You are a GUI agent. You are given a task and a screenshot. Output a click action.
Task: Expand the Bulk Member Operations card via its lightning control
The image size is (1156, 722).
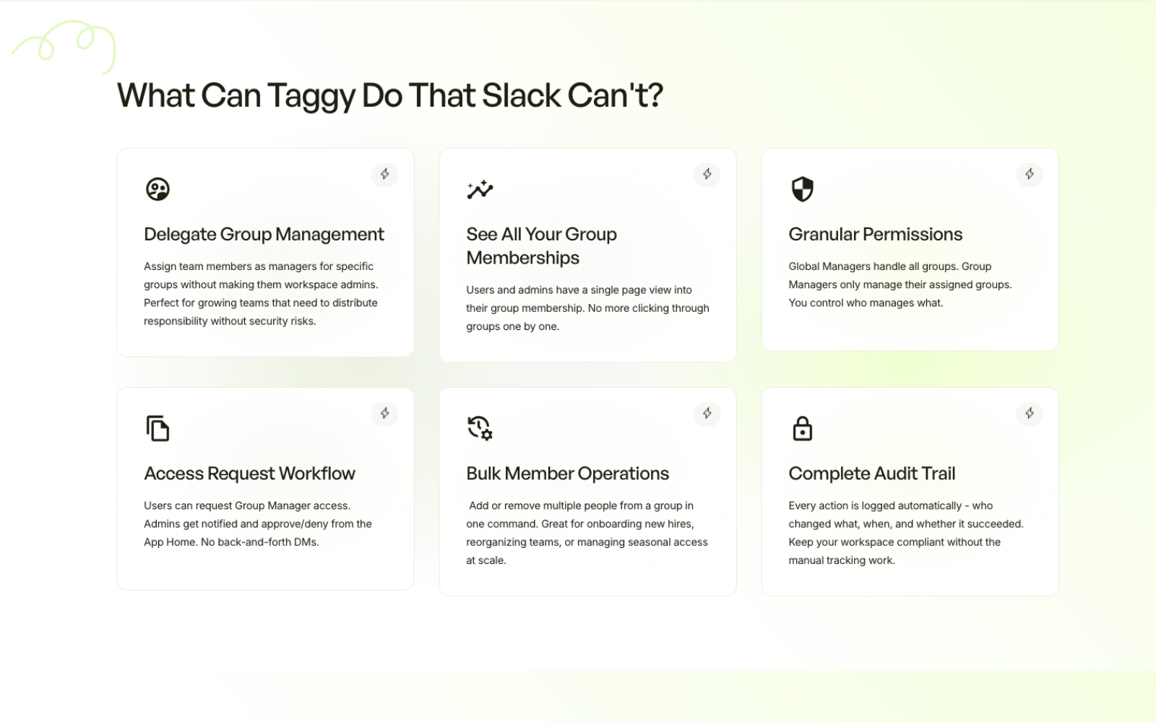coord(707,414)
